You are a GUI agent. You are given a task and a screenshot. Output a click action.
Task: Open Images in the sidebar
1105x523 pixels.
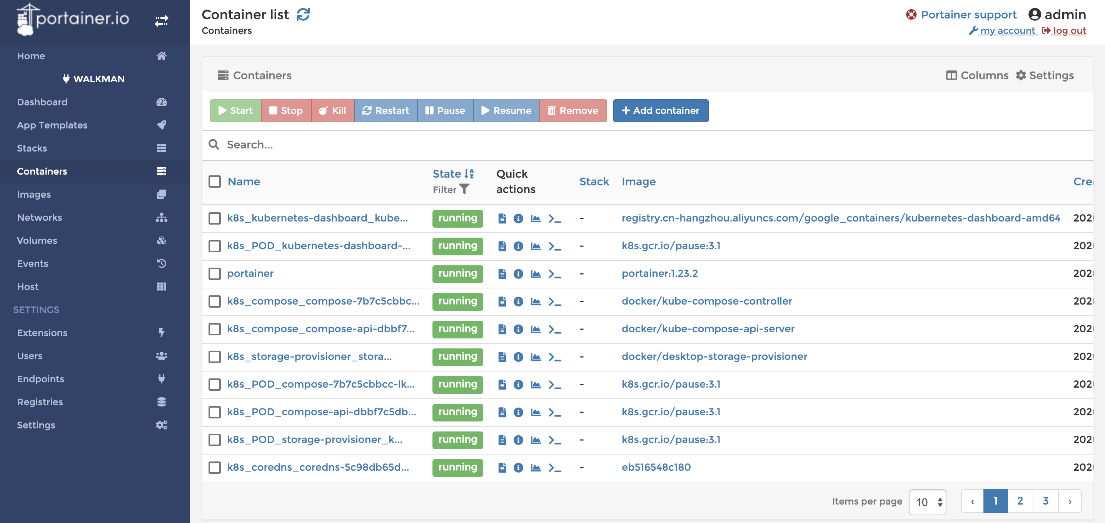pos(34,194)
